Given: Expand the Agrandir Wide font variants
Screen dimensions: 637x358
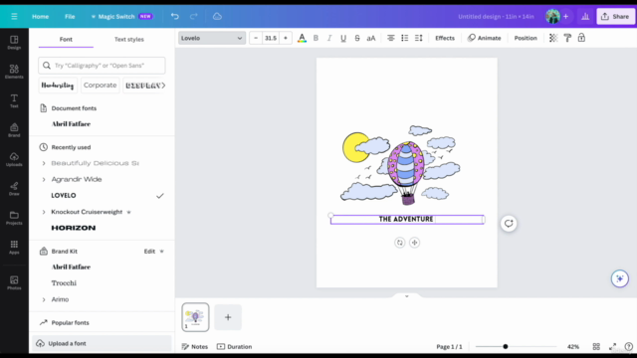Looking at the screenshot, I should 44,179.
